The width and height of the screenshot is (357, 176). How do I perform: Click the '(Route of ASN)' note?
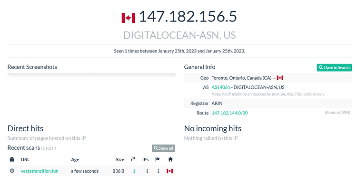tap(338, 113)
